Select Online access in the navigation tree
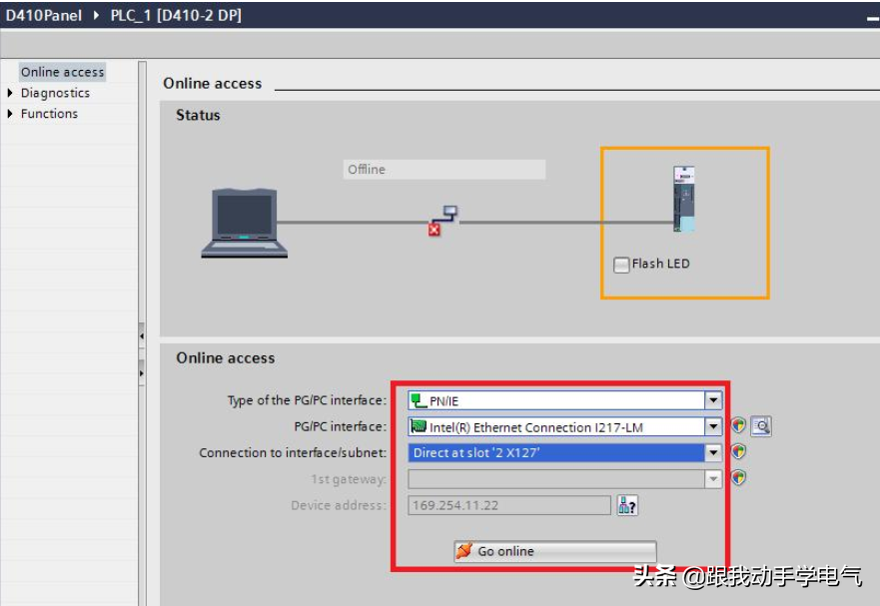The image size is (880, 606). click(62, 72)
